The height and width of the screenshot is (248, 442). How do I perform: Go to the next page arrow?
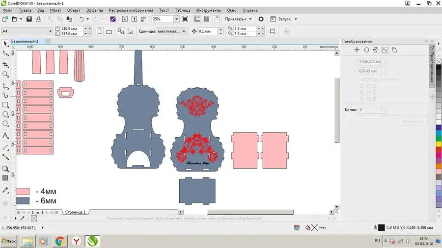47,212
